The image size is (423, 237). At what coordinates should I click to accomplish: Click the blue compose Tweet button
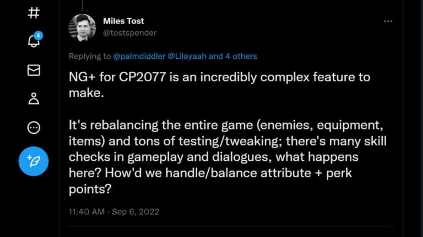click(x=34, y=161)
